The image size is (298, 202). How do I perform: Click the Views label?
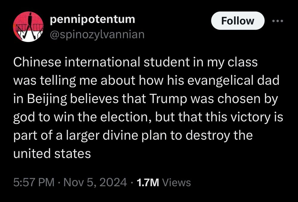click(176, 182)
